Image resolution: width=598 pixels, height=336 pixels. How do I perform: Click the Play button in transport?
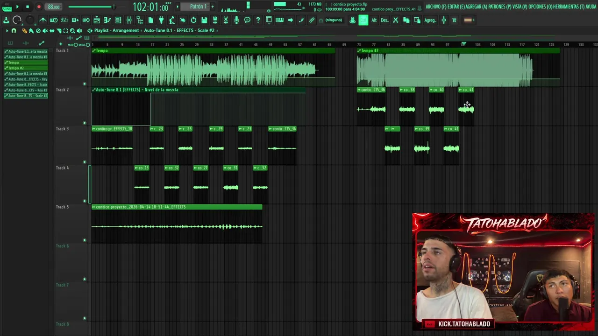point(17,7)
